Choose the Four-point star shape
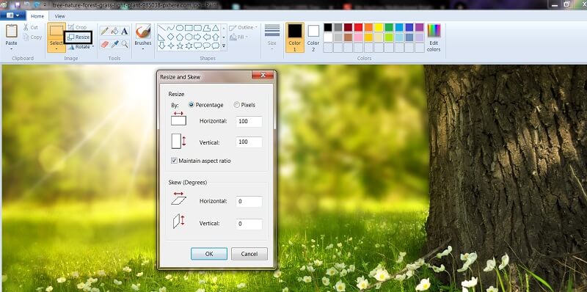The image size is (587, 292). click(171, 45)
